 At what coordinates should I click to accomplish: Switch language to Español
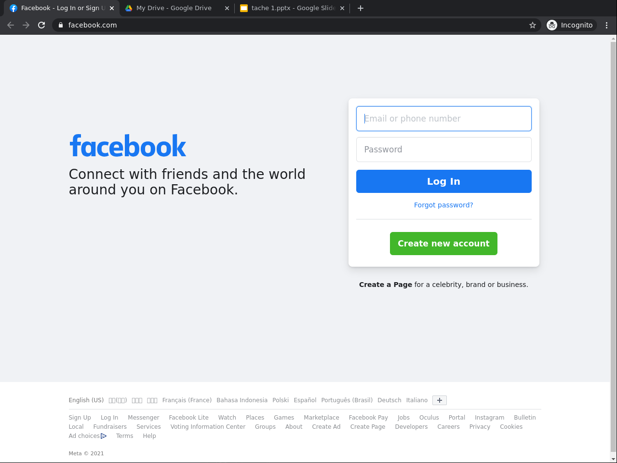pos(305,400)
